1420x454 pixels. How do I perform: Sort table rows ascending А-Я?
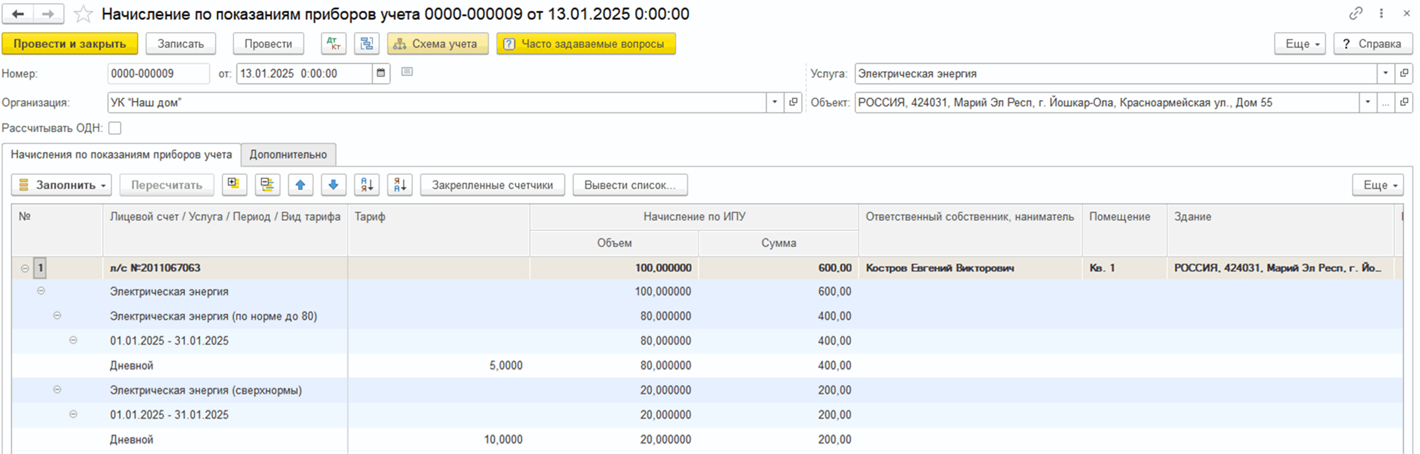tap(367, 185)
